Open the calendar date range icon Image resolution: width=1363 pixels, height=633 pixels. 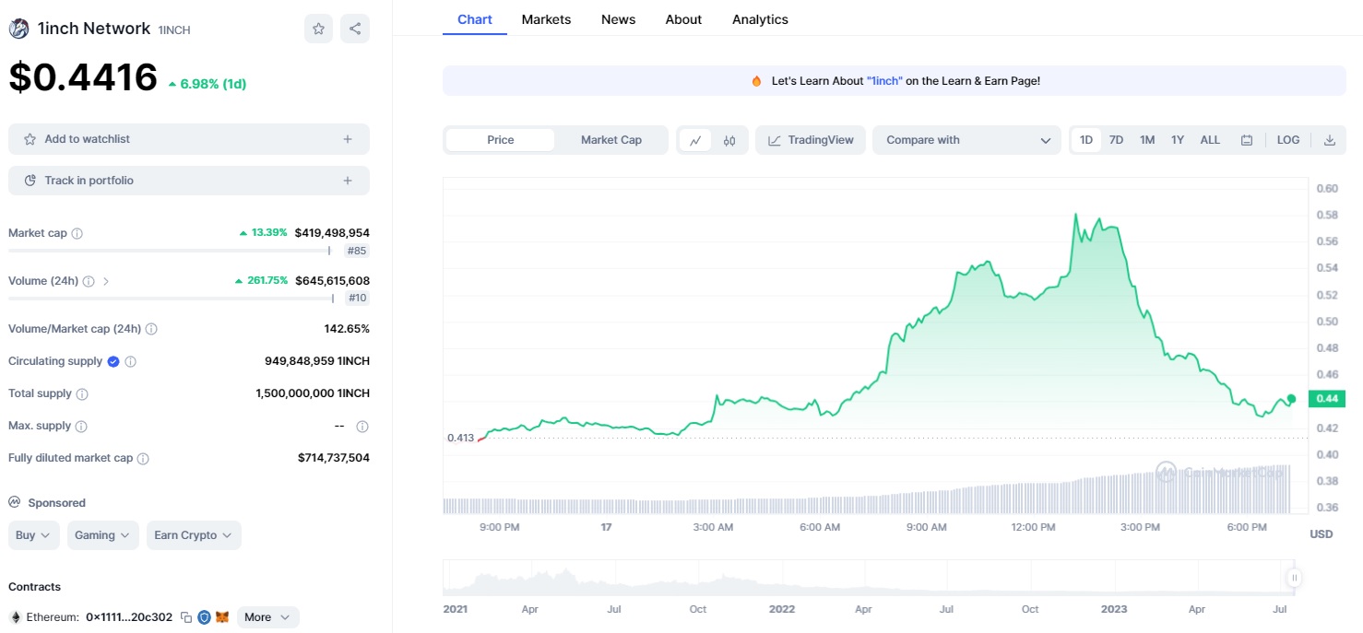click(x=1247, y=140)
